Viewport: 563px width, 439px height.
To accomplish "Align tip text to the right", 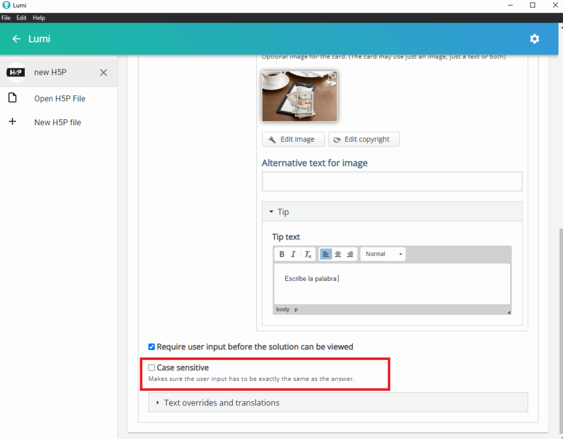I will point(350,254).
